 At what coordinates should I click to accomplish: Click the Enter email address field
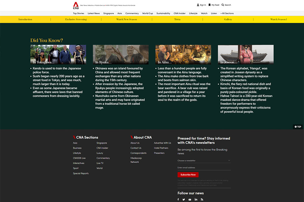204,168
